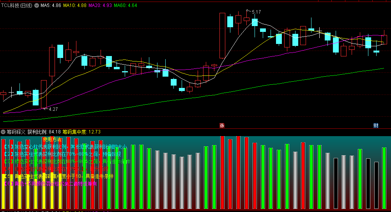Click the MA5: 4.86 label
This screenshot has height=212, width=391.
(51, 5)
